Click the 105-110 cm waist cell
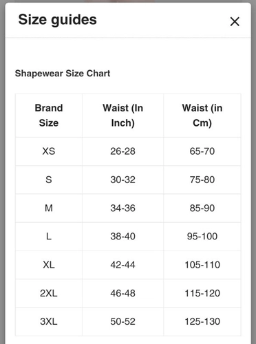 point(202,265)
